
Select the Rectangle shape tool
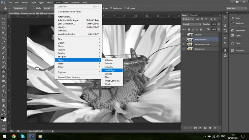click(3, 101)
